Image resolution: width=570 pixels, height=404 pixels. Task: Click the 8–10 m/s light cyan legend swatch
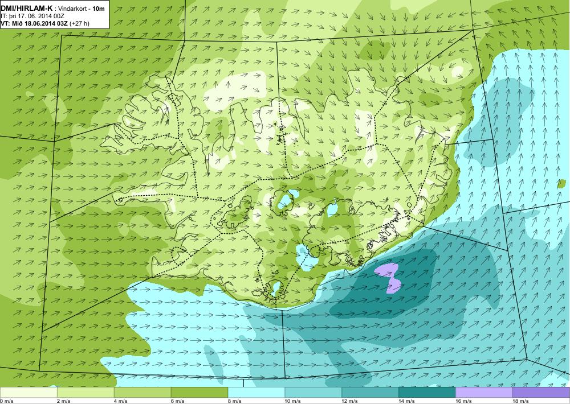256,393
